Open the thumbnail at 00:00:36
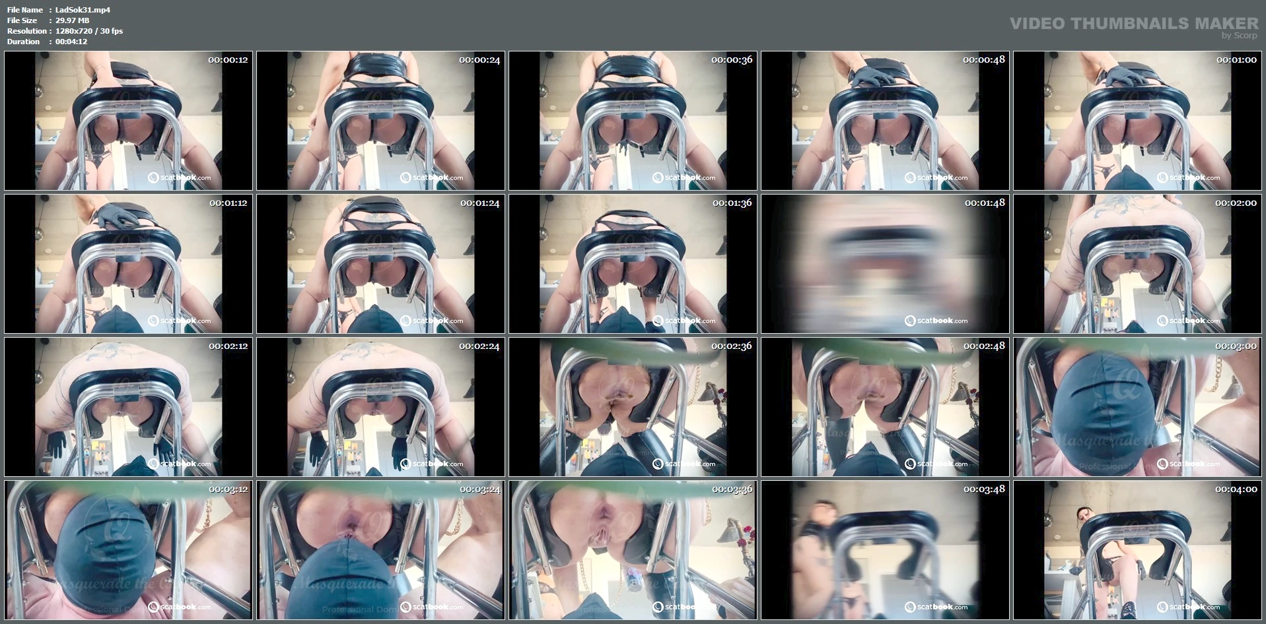The image size is (1266, 624). [633, 121]
